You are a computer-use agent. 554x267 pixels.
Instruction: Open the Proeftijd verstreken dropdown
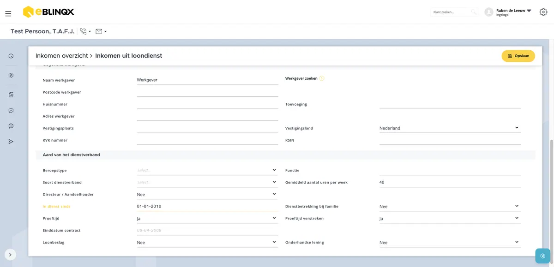point(450,218)
